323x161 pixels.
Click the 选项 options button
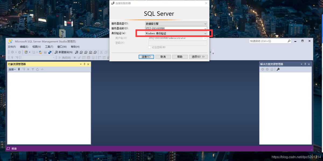coord(198,57)
